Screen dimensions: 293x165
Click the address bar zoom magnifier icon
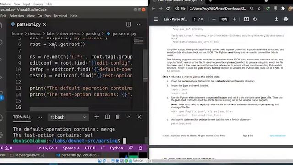pyautogui.click(x=252, y=8)
